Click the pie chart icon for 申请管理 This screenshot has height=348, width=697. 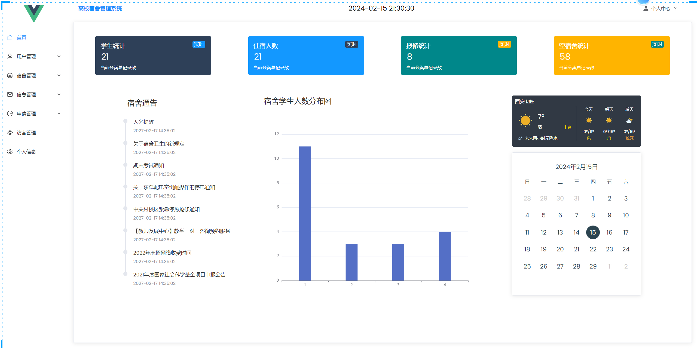click(x=10, y=113)
